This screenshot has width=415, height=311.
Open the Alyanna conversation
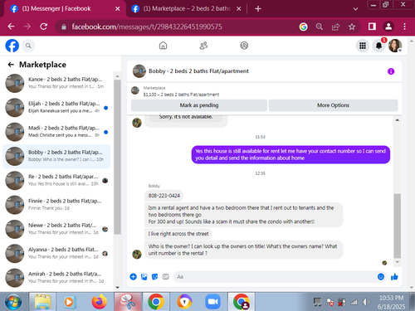(x=56, y=254)
